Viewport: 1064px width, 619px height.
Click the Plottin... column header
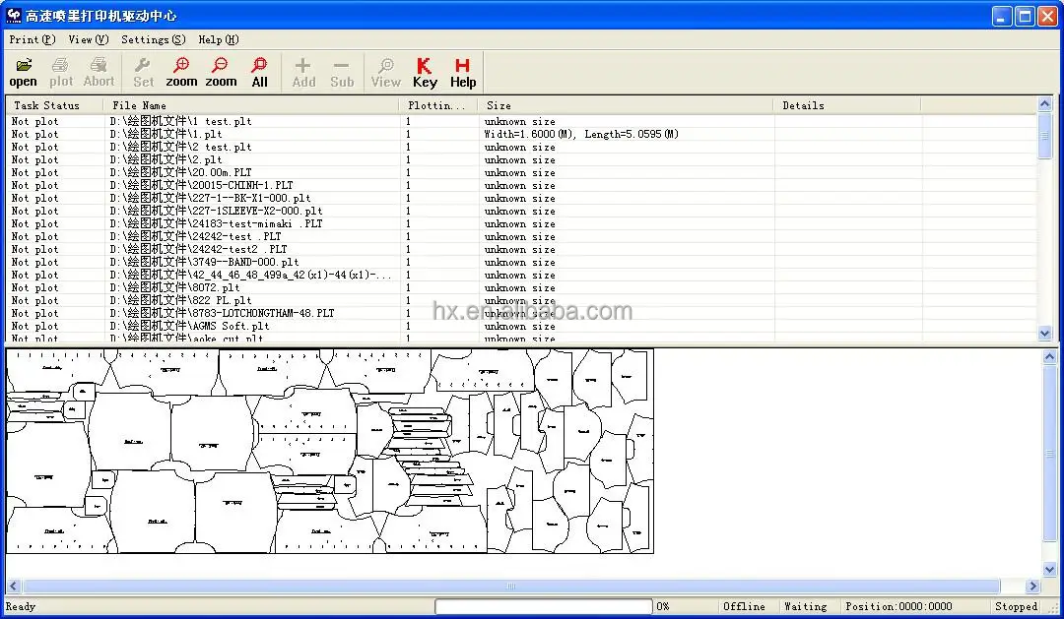[438, 105]
